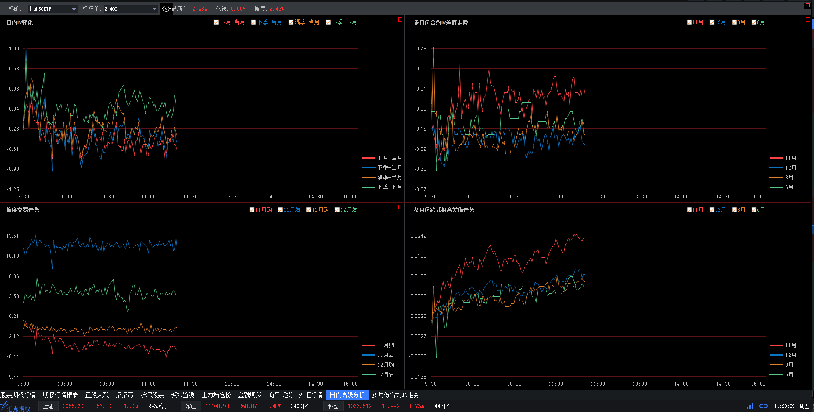Select the 日内高级分析 tab
The width and height of the screenshot is (814, 412).
tap(347, 395)
